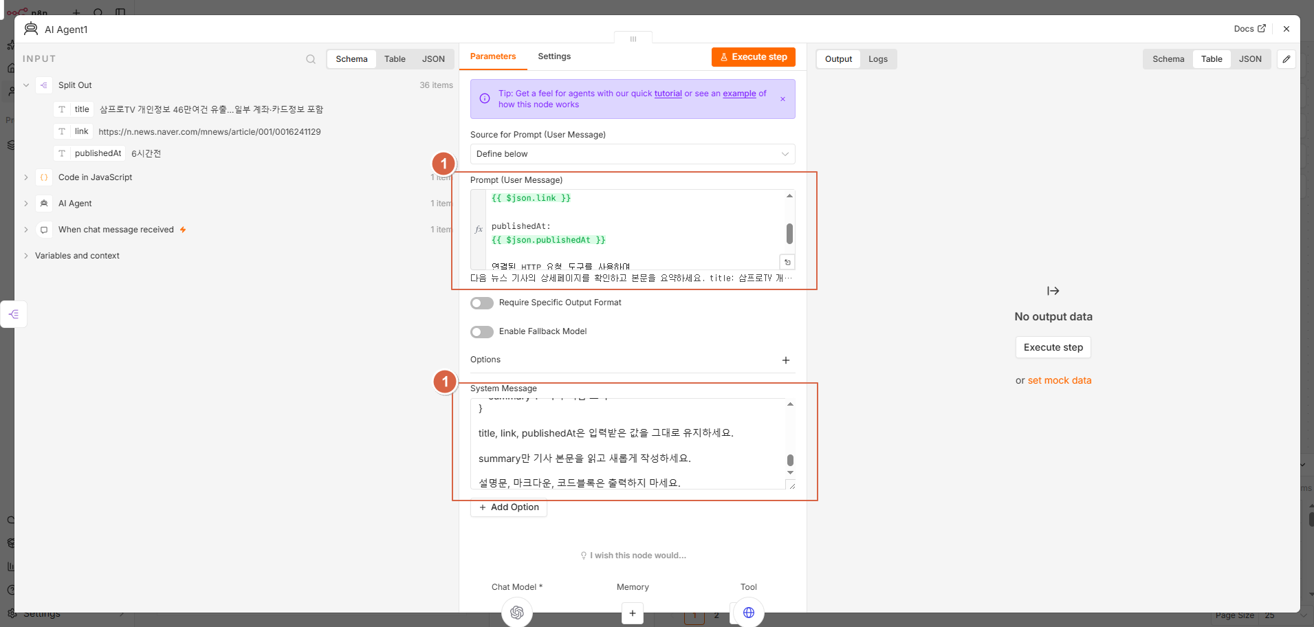This screenshot has width=1314, height=627.
Task: Open the expanded expression editor icon in Prompt
Action: 787,262
